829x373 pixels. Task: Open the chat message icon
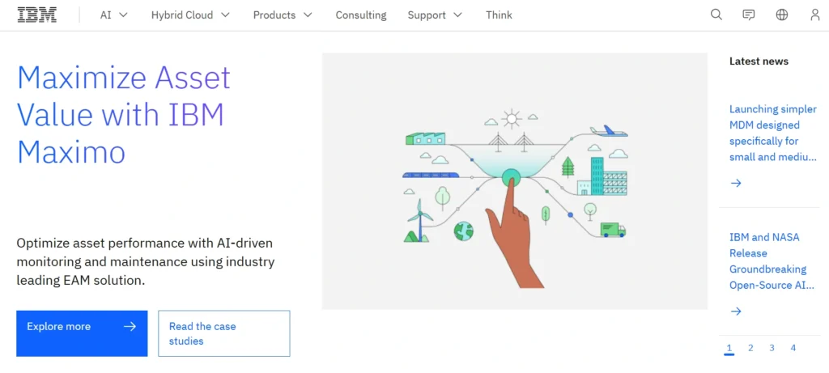click(749, 15)
